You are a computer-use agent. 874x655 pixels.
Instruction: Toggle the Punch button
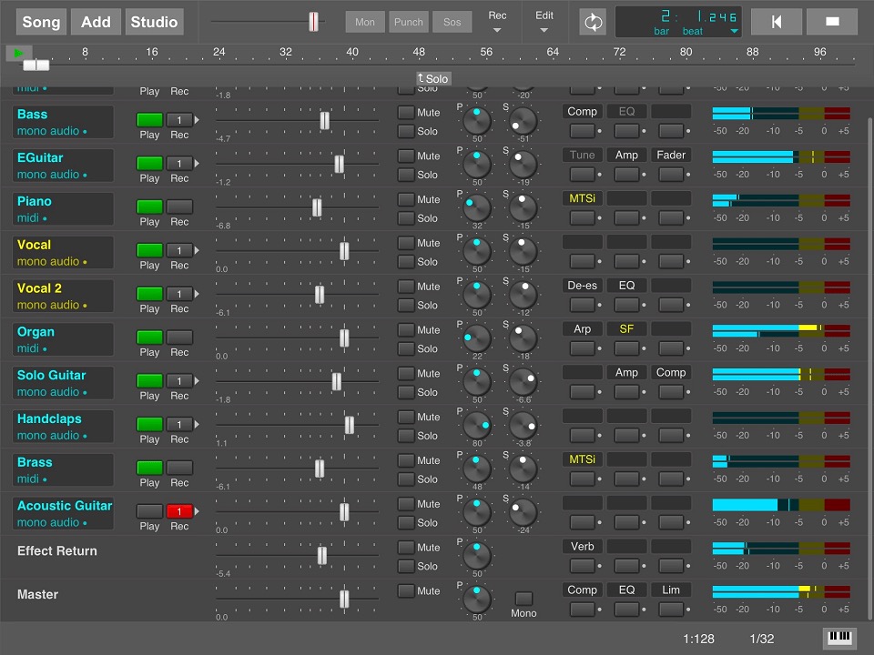[409, 22]
